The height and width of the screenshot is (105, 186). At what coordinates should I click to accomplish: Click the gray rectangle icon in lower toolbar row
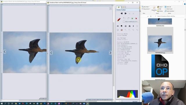pyautogui.click(x=118, y=26)
